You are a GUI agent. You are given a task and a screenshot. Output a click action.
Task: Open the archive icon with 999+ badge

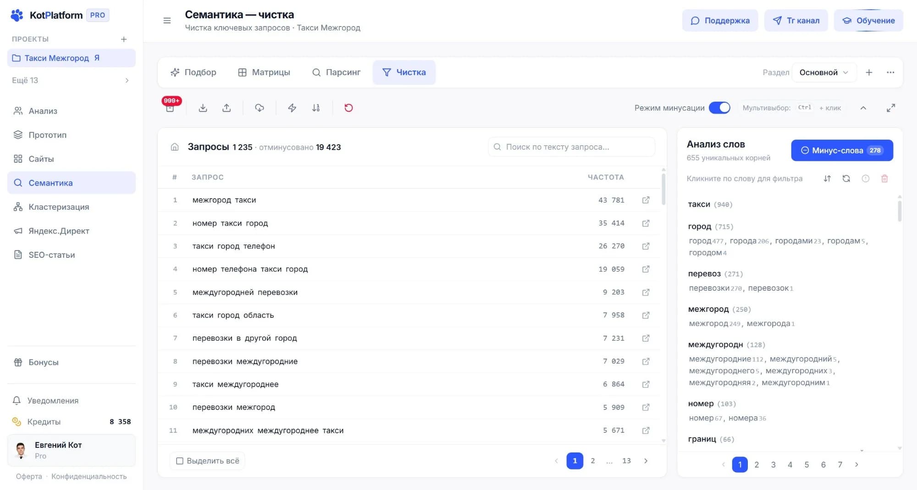click(x=170, y=108)
